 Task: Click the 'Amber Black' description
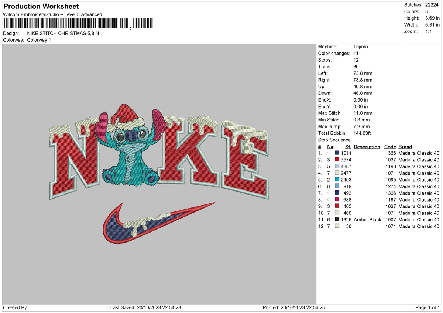pyautogui.click(x=367, y=220)
